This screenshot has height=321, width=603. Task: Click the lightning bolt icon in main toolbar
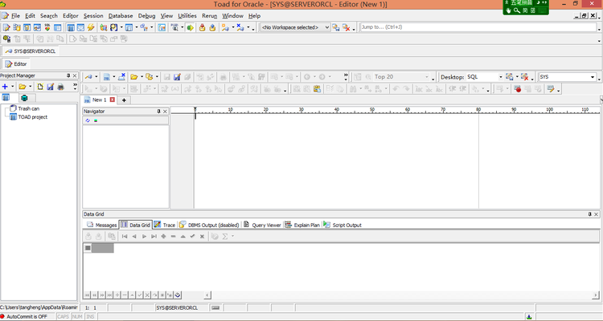pos(91,27)
